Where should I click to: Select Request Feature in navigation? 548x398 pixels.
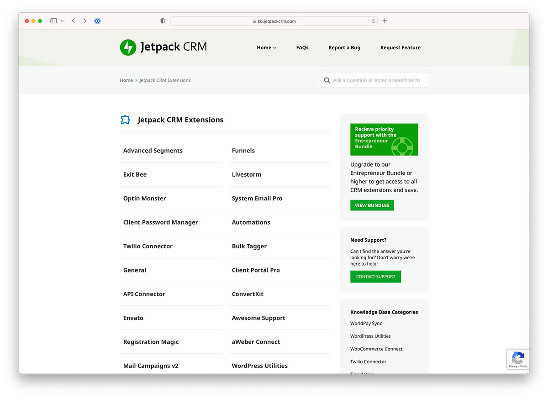[x=400, y=47]
